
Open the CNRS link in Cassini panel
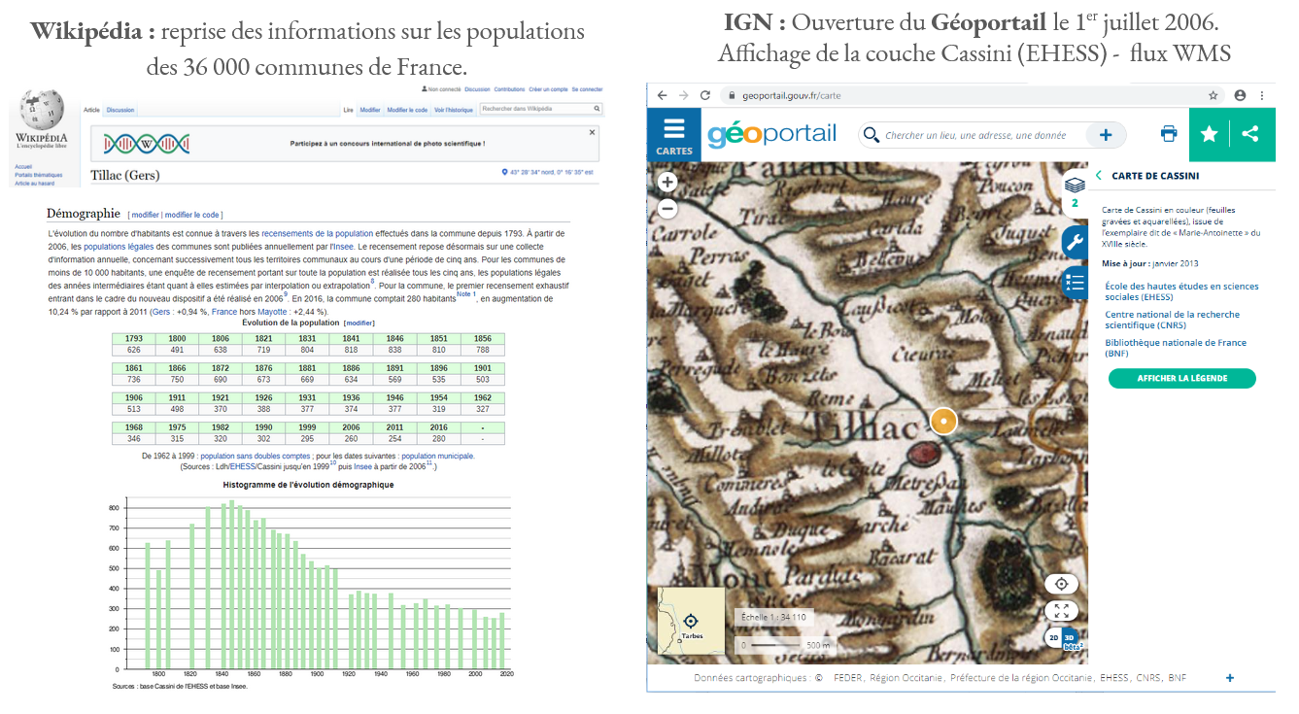click(1172, 320)
